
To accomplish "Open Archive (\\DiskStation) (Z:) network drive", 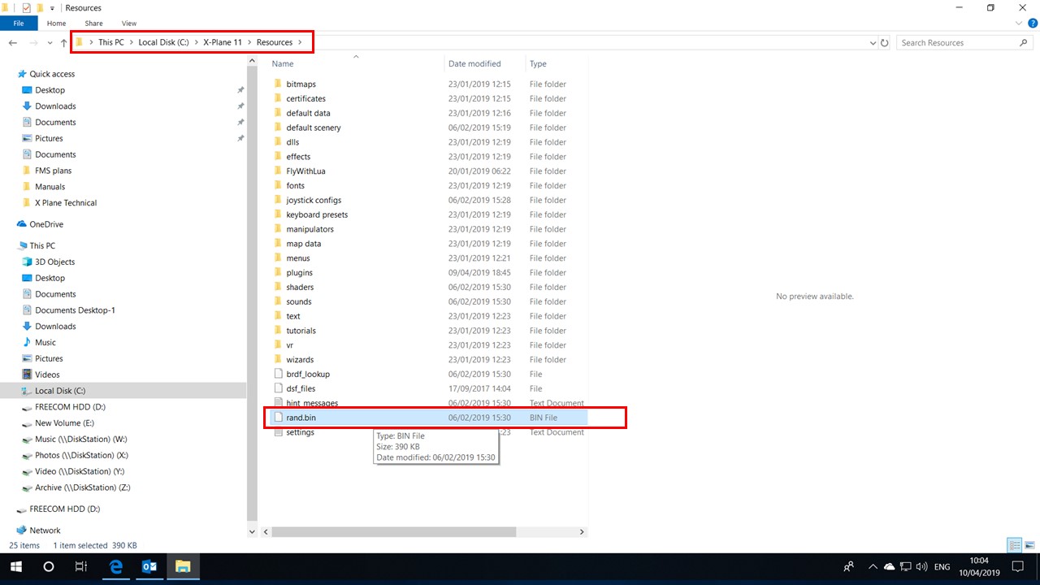I will point(82,487).
